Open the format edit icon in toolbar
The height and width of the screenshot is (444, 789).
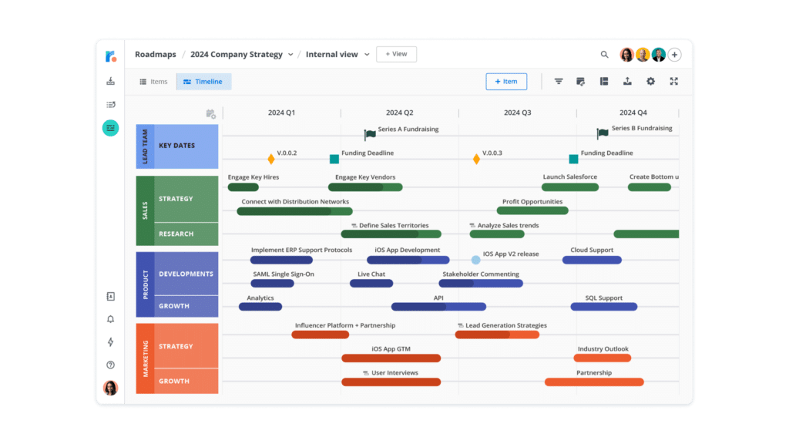pos(581,81)
